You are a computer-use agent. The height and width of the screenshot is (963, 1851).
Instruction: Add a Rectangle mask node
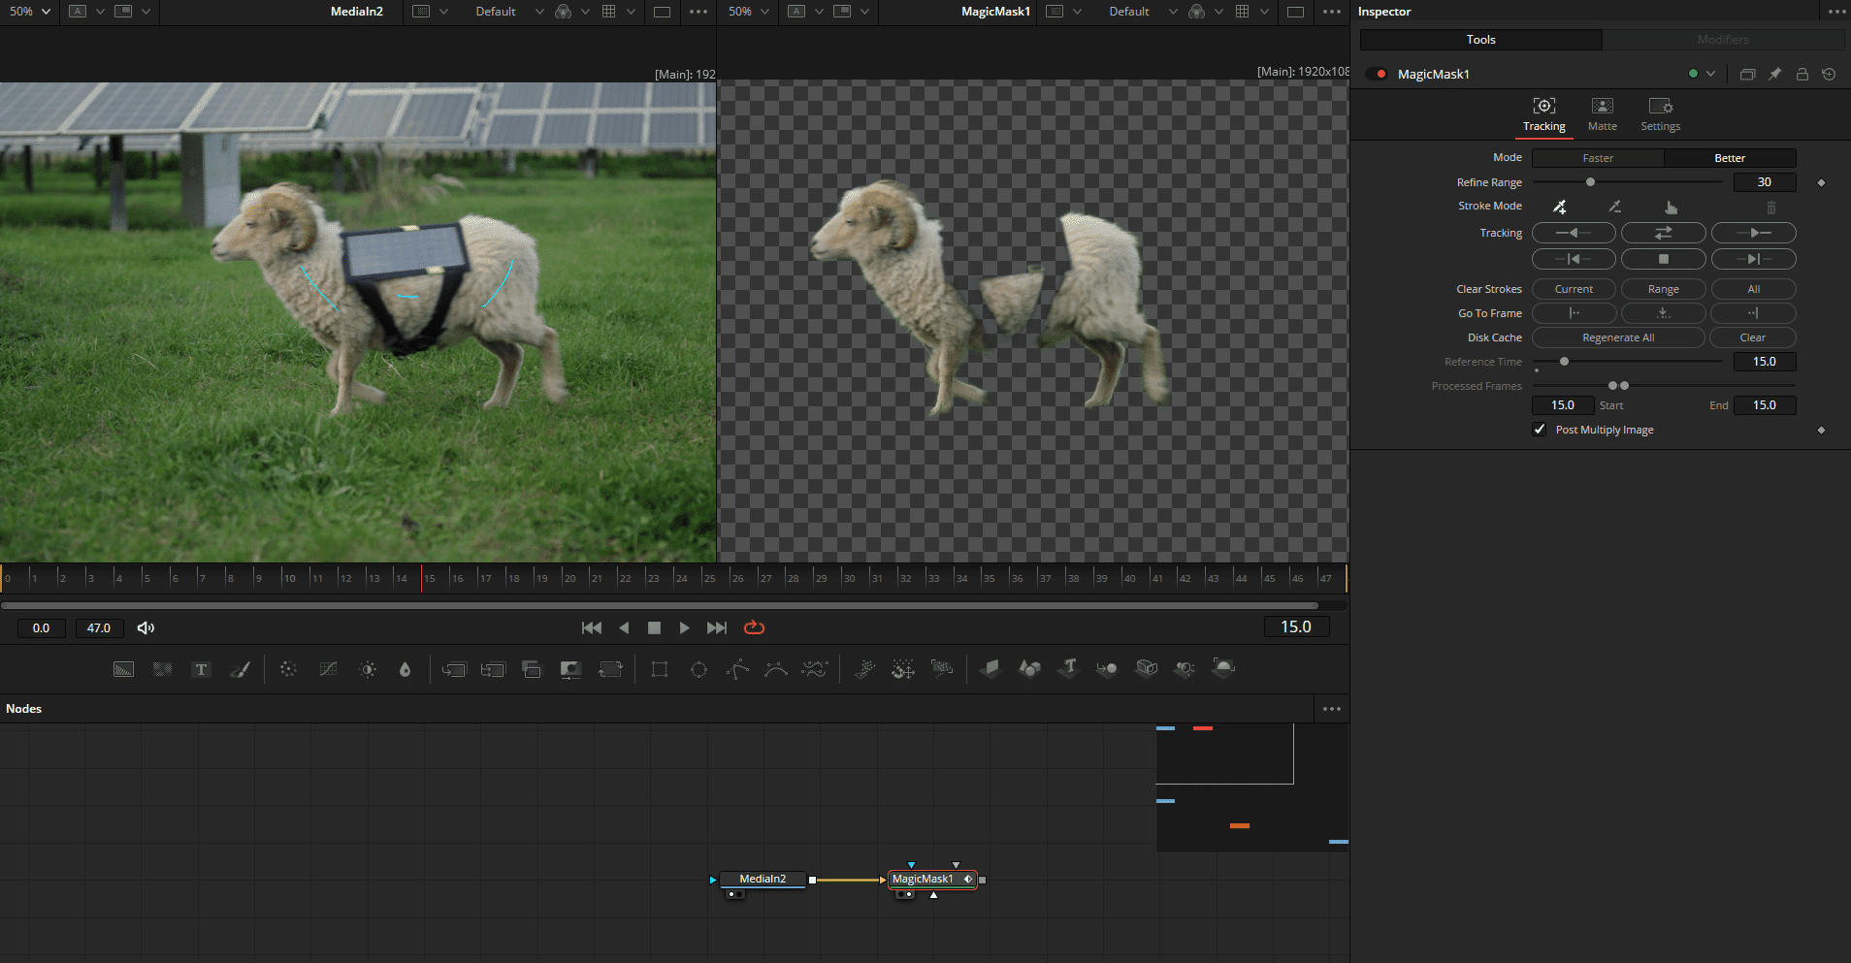pos(660,669)
